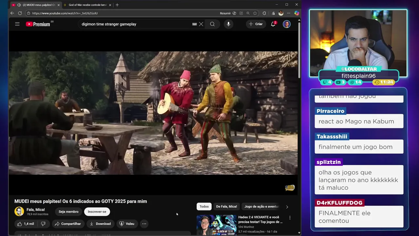
Task: Click the video title MUDEI meus palpites
Action: pyautogui.click(x=81, y=201)
